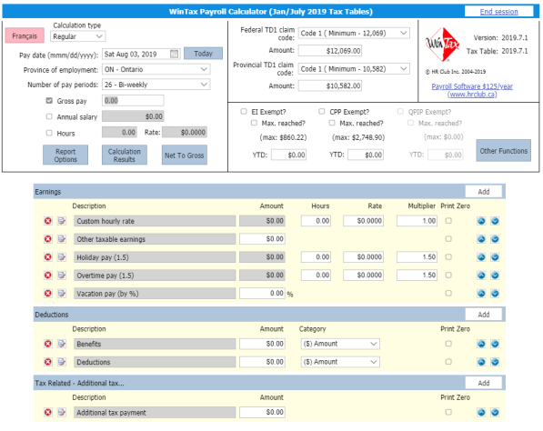The width and height of the screenshot is (543, 431).
Task: Edit the Other taxable earnings row
Action: tap(62, 239)
